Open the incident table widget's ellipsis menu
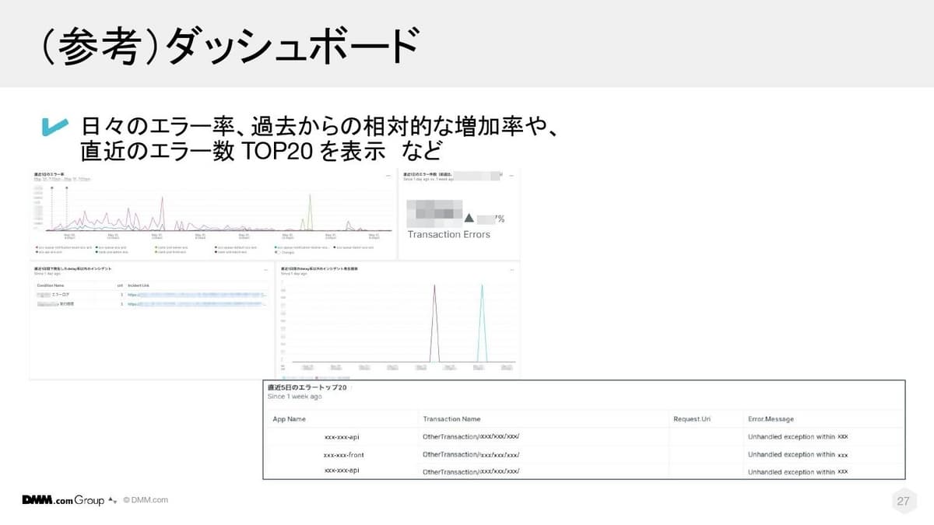 pyautogui.click(x=264, y=269)
